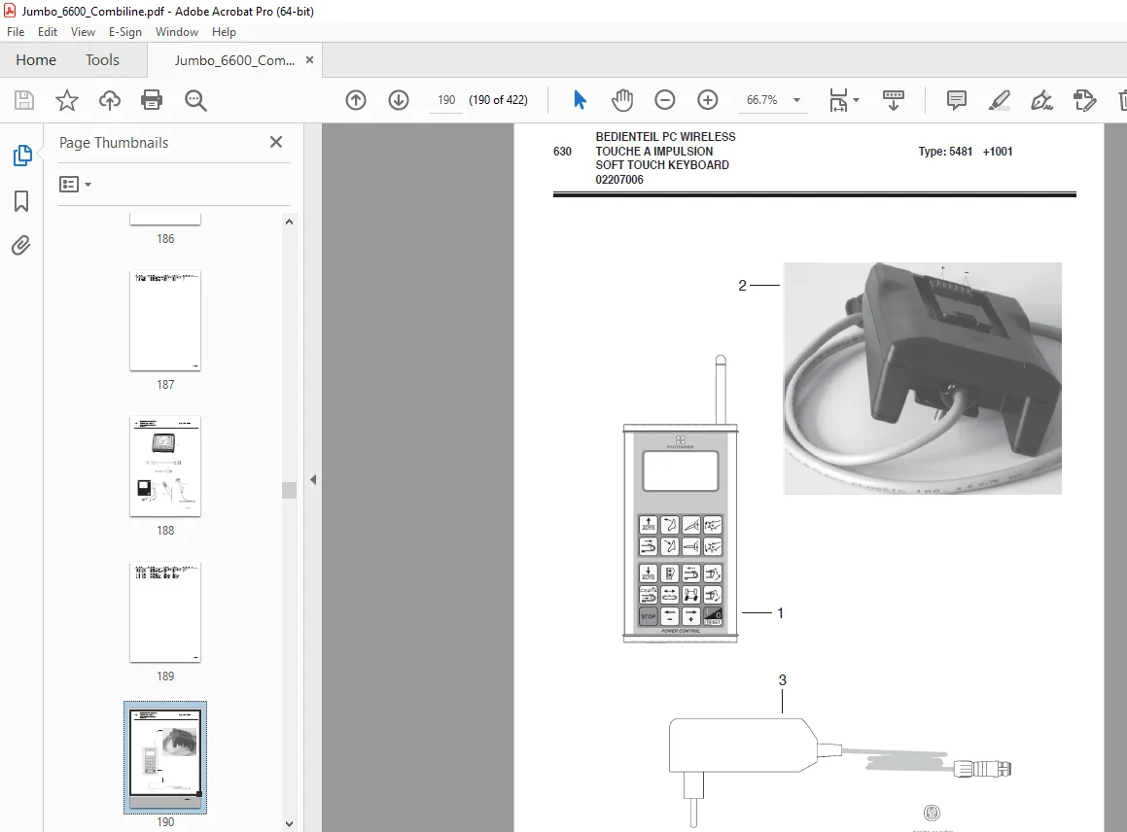The width and height of the screenshot is (1127, 832).
Task: Click the scrolling mode toolbar icon
Action: coord(894,100)
